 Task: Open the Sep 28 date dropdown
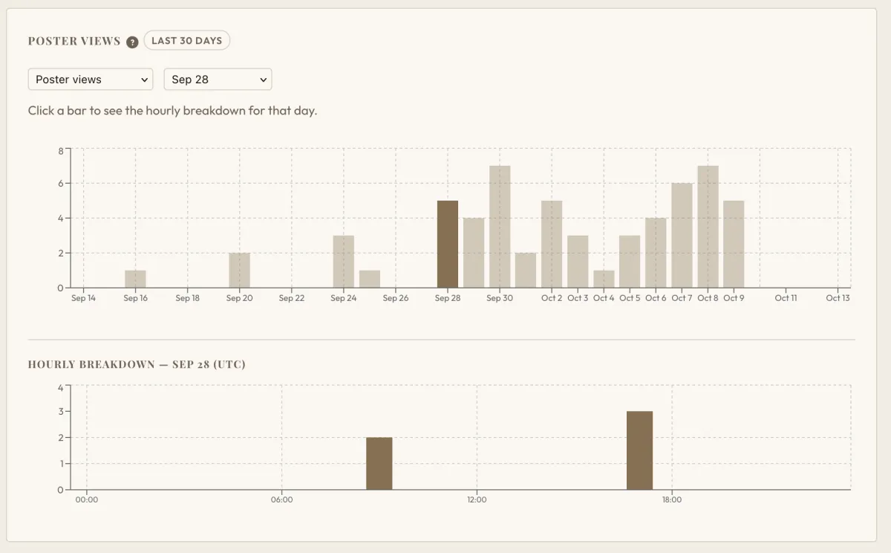(218, 80)
